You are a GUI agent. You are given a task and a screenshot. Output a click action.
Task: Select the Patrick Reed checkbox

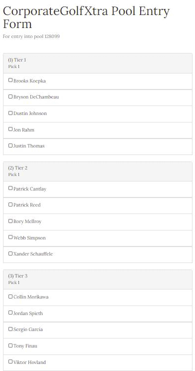(10, 204)
